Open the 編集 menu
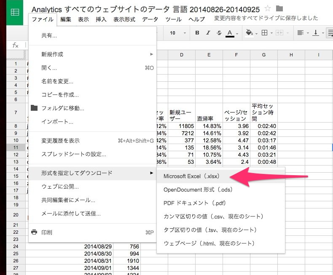Image resolution: width=333 pixels, height=275 pixels. 66,19
